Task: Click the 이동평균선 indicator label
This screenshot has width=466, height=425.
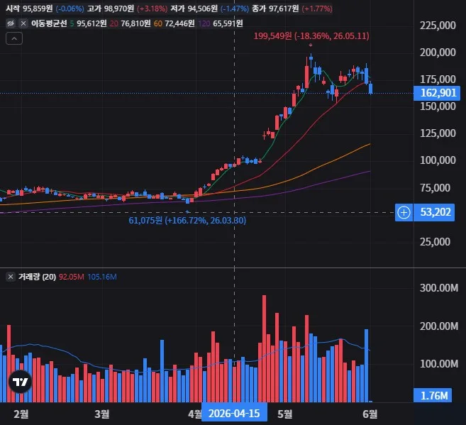Action: tap(49, 23)
